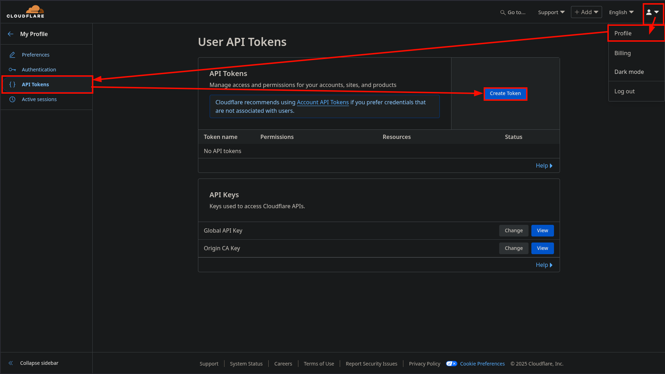
Task: Click the API Tokens braces icon
Action: [x=12, y=84]
